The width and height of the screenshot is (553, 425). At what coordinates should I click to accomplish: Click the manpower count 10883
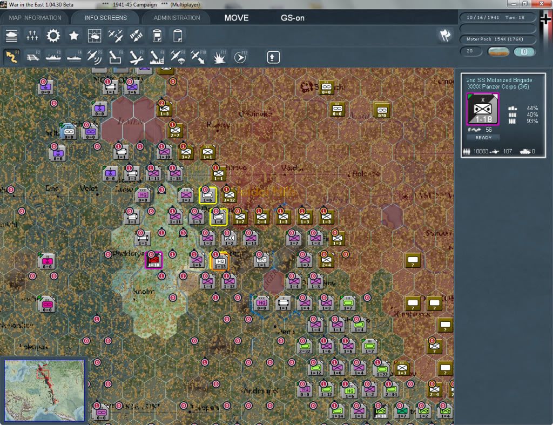point(481,151)
